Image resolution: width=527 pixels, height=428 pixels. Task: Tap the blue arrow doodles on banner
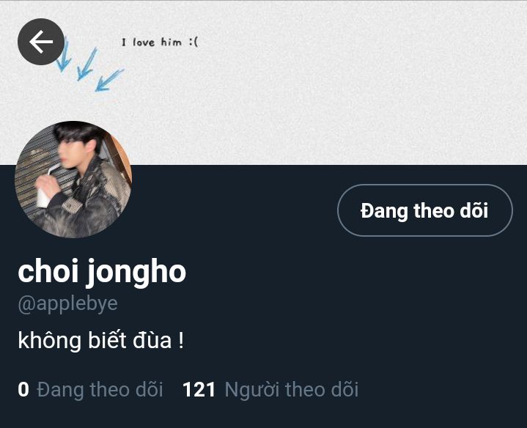pos(90,64)
